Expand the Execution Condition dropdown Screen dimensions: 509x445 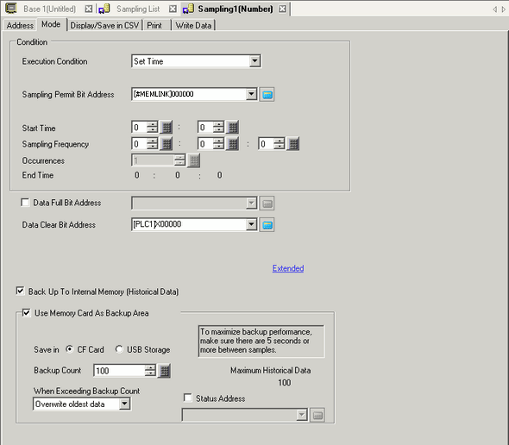coord(255,61)
